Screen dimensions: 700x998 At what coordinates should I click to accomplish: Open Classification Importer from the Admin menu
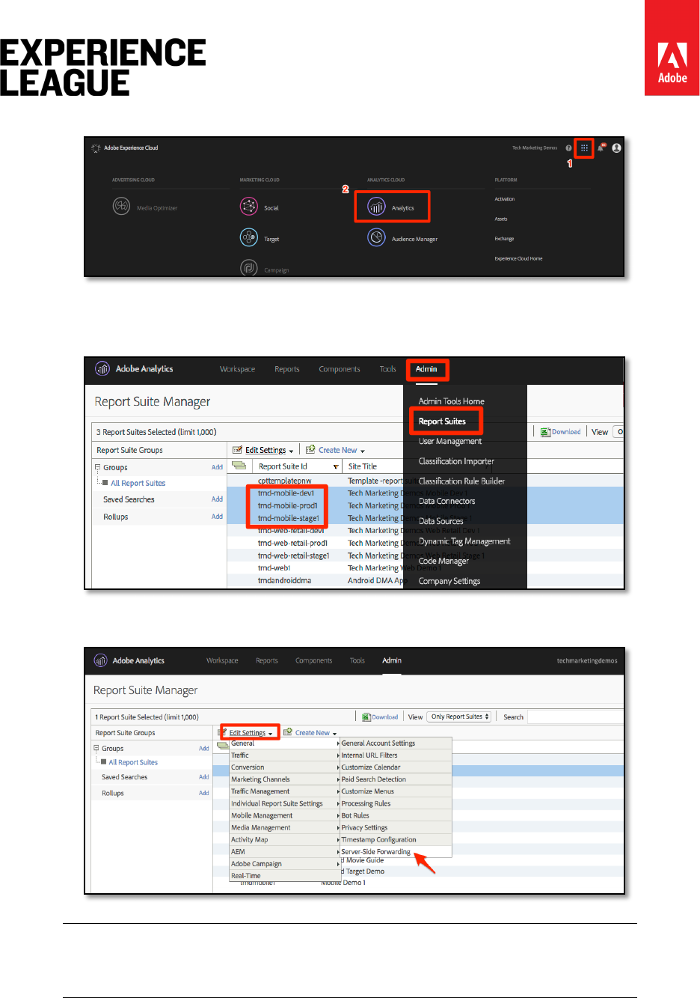tap(456, 461)
